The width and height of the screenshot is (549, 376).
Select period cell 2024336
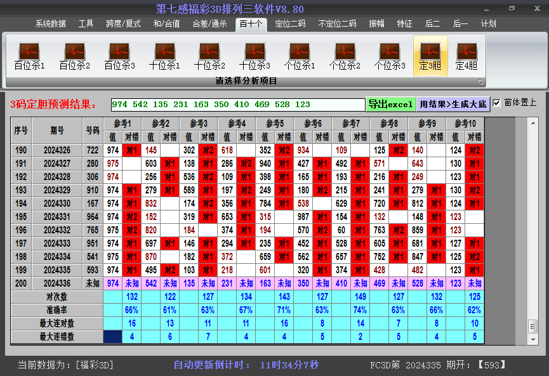[x=57, y=283]
